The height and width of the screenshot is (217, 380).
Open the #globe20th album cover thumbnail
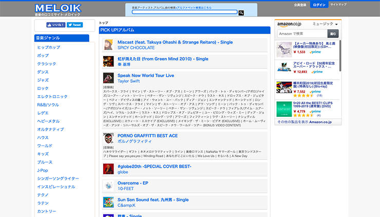(108, 169)
